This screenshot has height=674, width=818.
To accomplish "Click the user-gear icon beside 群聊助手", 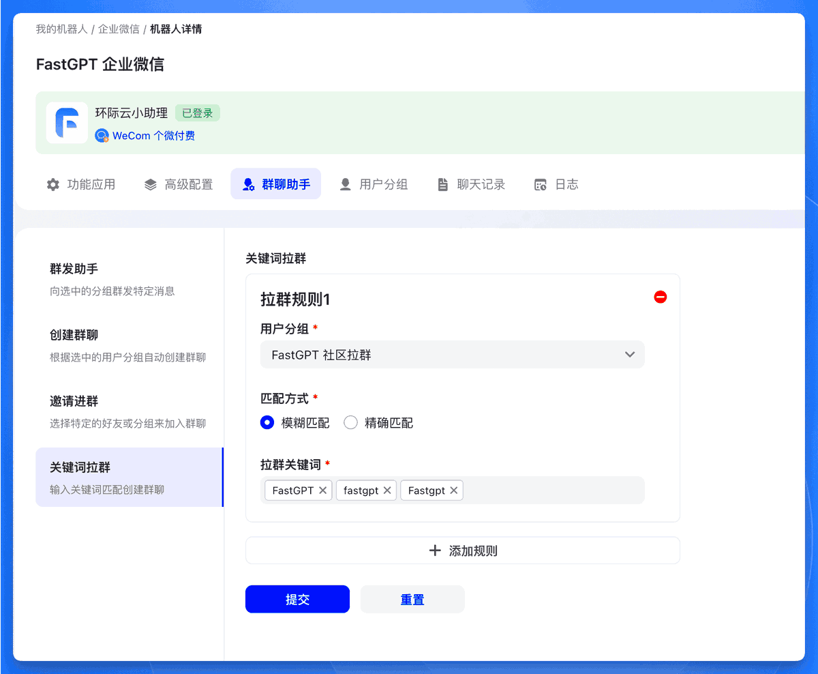I will [249, 184].
